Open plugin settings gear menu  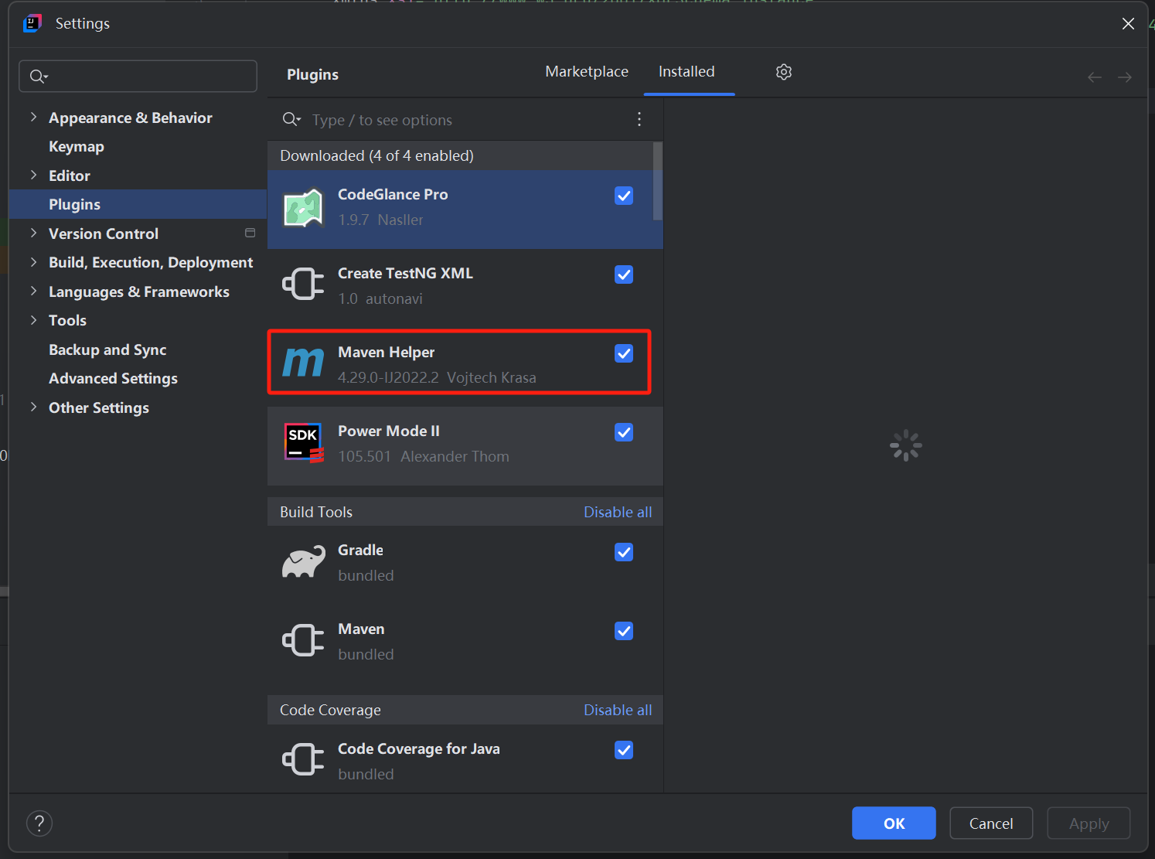784,72
